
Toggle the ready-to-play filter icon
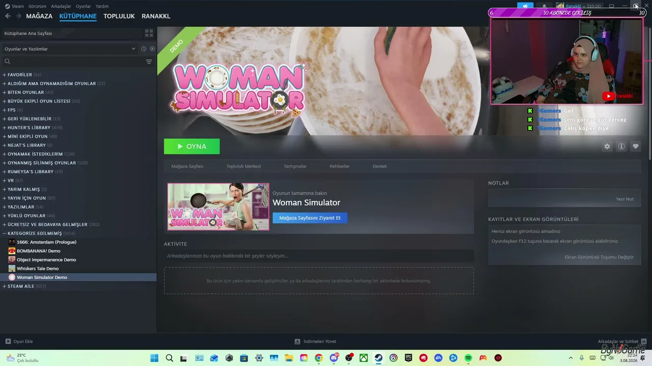click(x=152, y=49)
